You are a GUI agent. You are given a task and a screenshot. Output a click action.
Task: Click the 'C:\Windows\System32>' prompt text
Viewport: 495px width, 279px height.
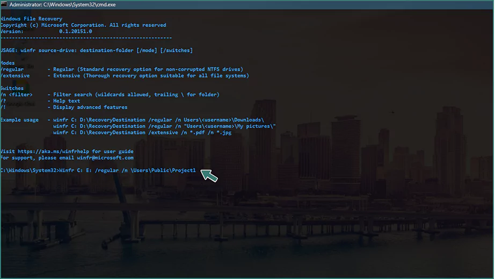point(30,170)
